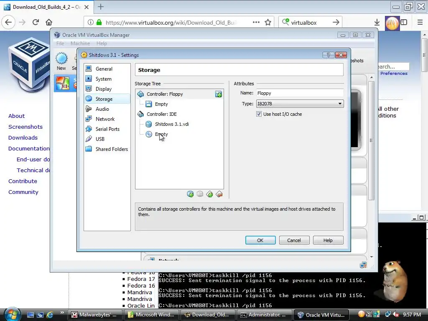Open the page actions three-dot menu
Screen dimensions: 428x321
pos(256,23)
